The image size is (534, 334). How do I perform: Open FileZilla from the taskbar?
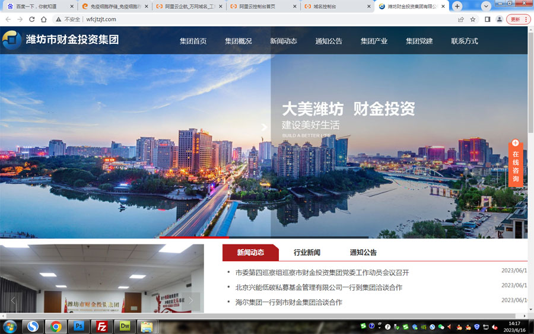click(x=102, y=326)
